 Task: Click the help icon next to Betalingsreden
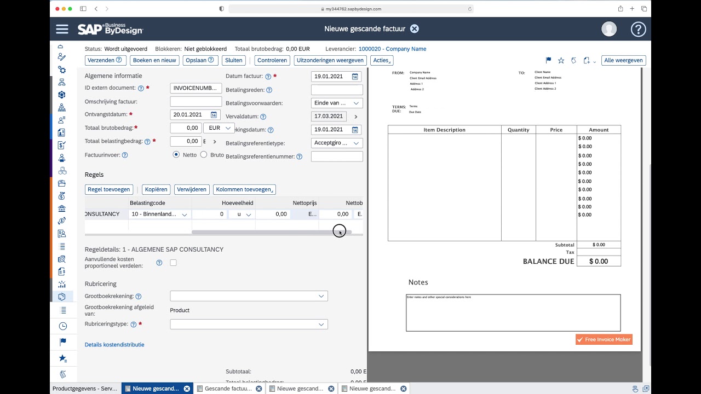(269, 90)
